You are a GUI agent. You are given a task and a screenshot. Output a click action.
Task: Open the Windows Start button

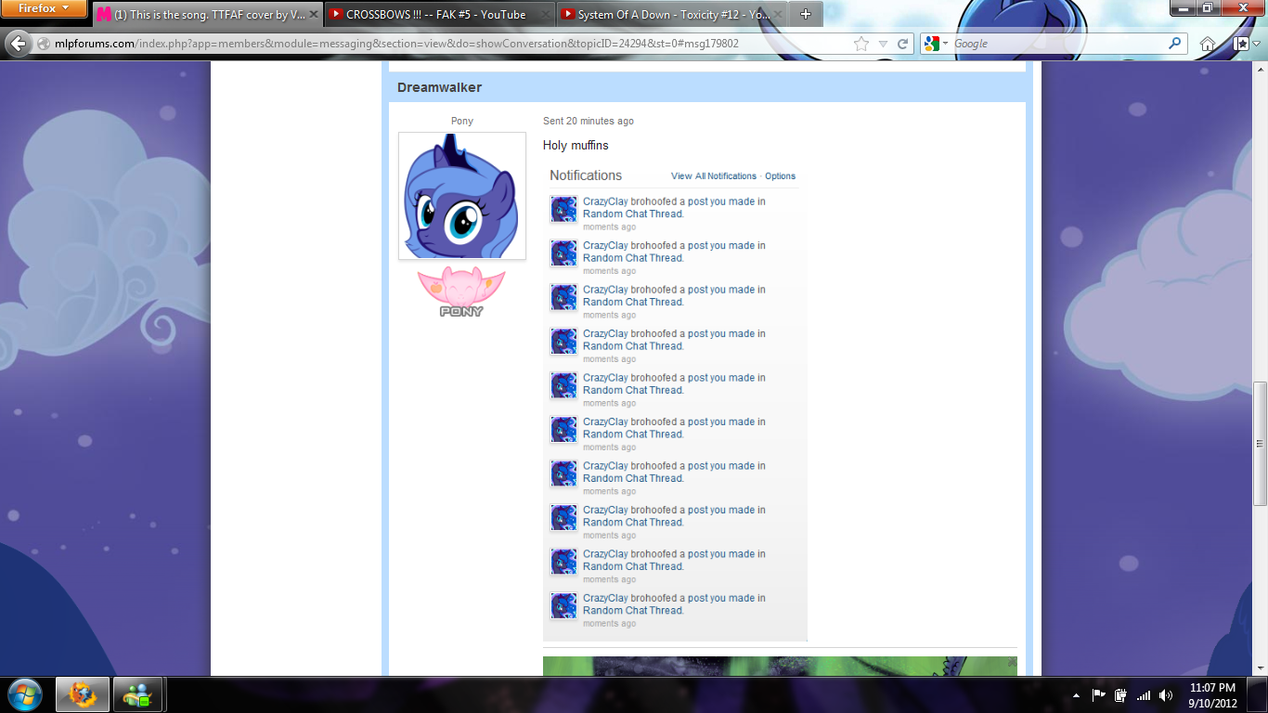click(23, 694)
